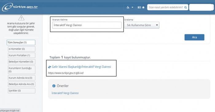
Task: Click the magnifier icon in help search
Action: pyautogui.click(x=186, y=7)
